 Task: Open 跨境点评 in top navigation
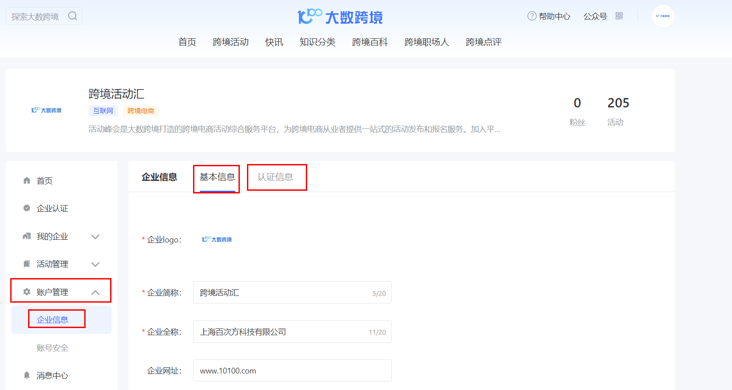pos(484,42)
